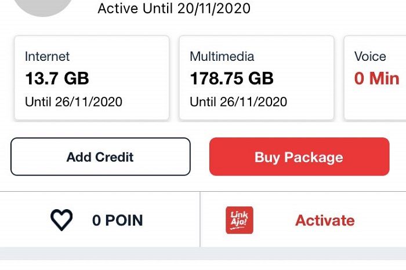Tap the Voice card heading label

pyautogui.click(x=370, y=56)
